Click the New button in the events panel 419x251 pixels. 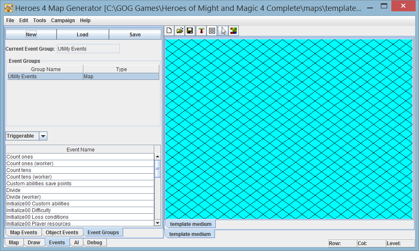pos(31,34)
